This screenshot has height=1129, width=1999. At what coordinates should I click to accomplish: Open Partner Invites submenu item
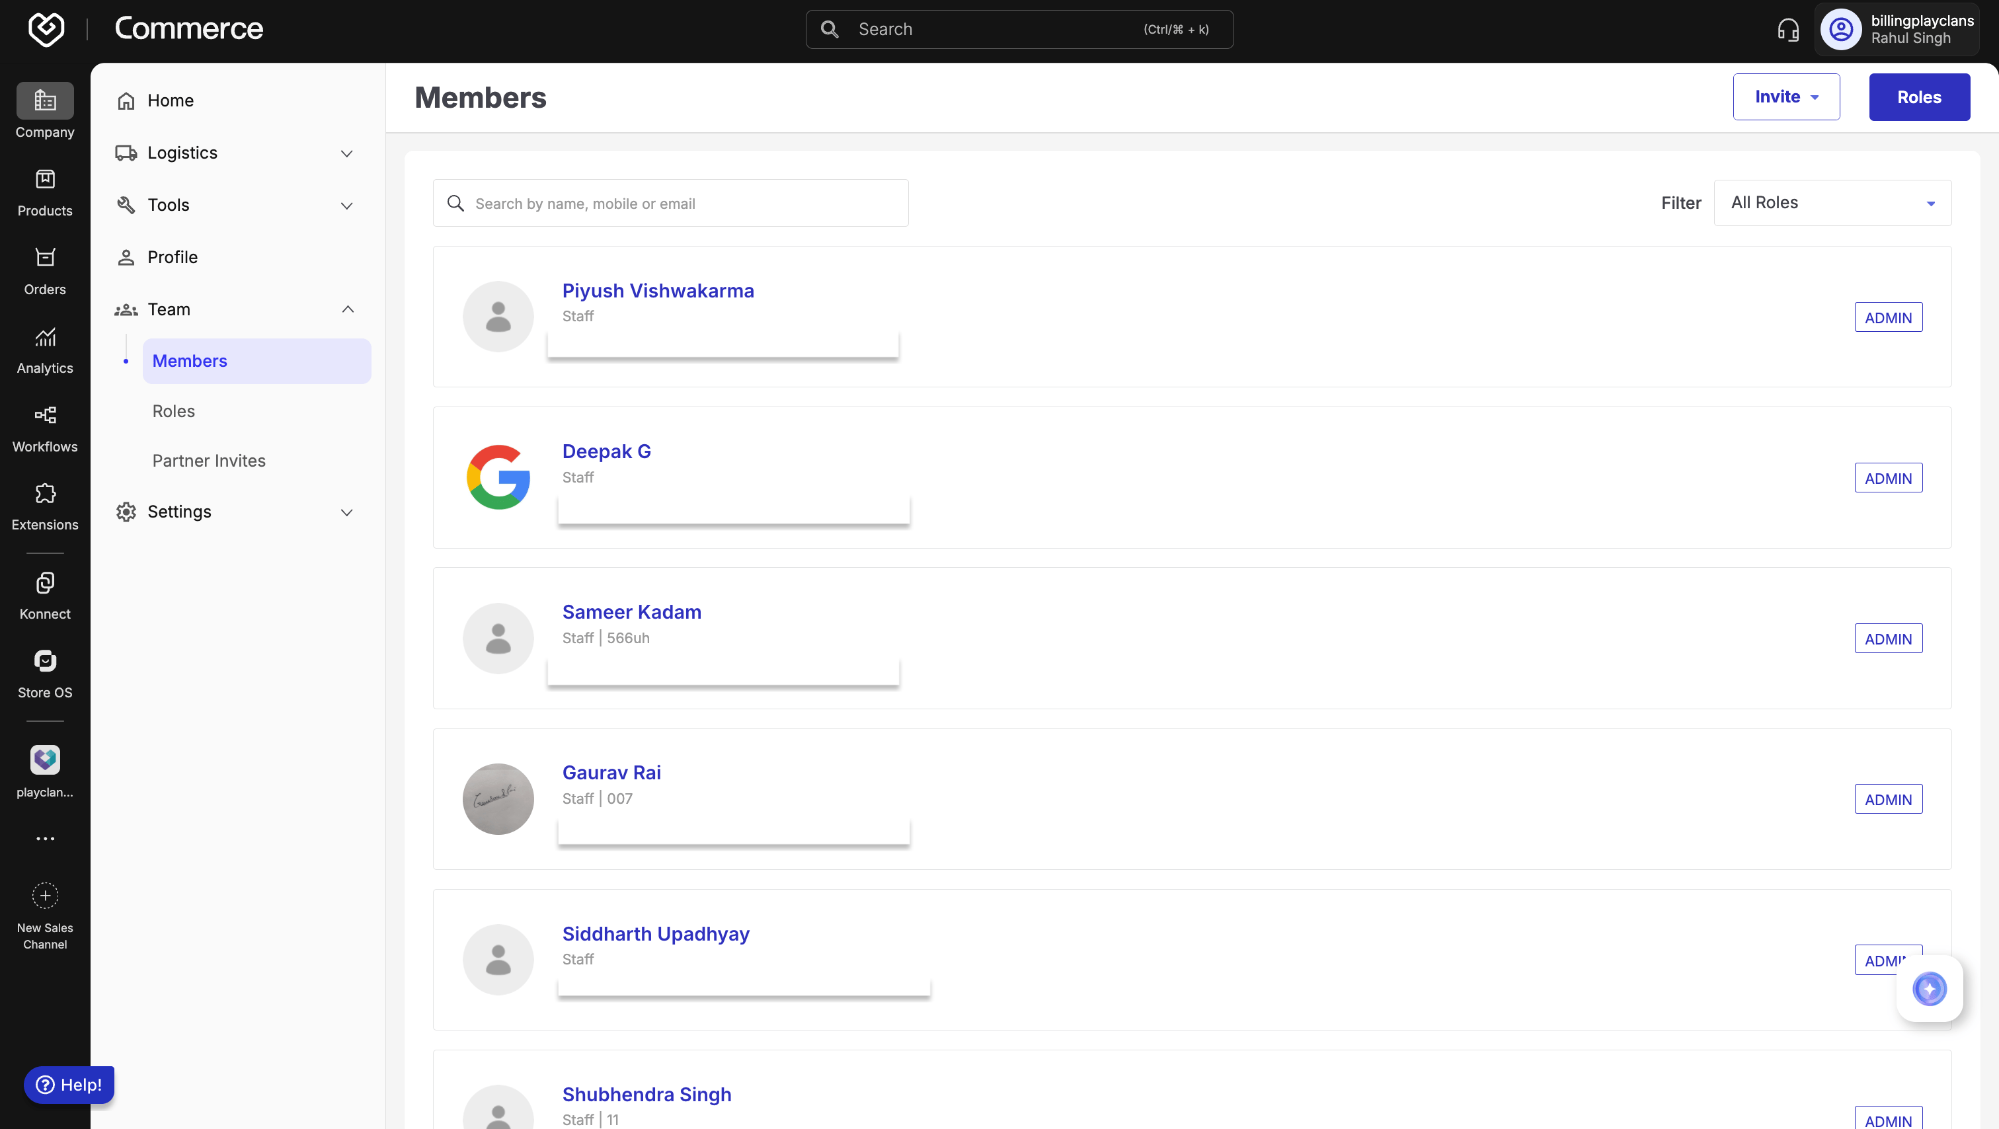209,461
